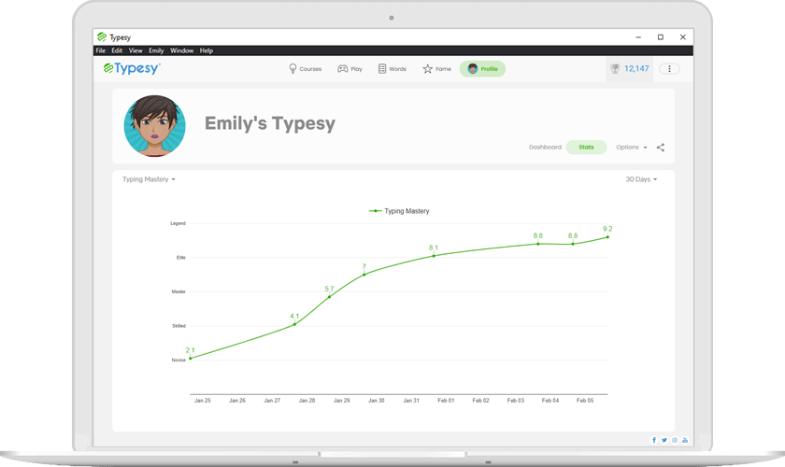Screen dimensions: 785x467
Task: Click the Facebook icon
Action: [x=654, y=440]
